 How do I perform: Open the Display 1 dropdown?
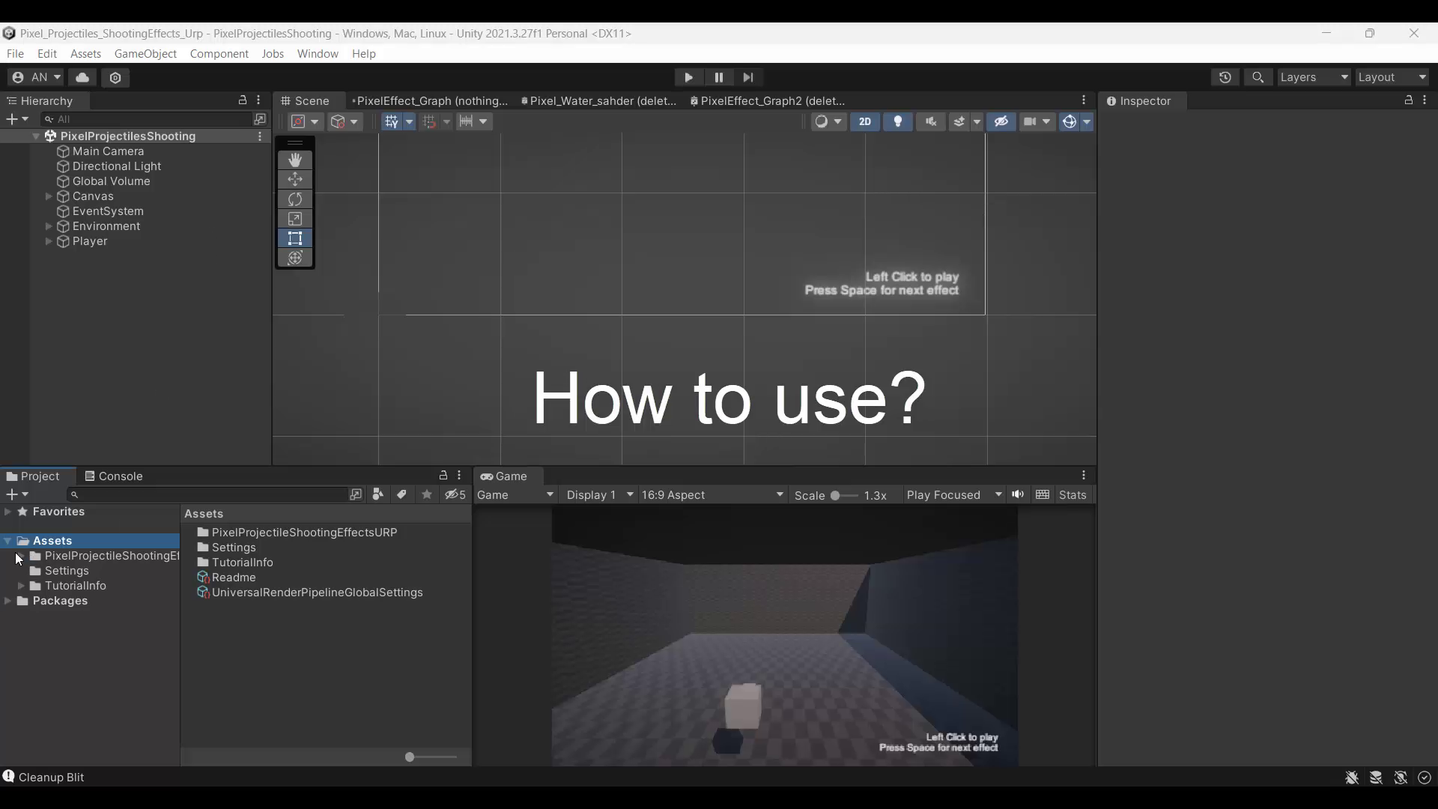point(599,495)
